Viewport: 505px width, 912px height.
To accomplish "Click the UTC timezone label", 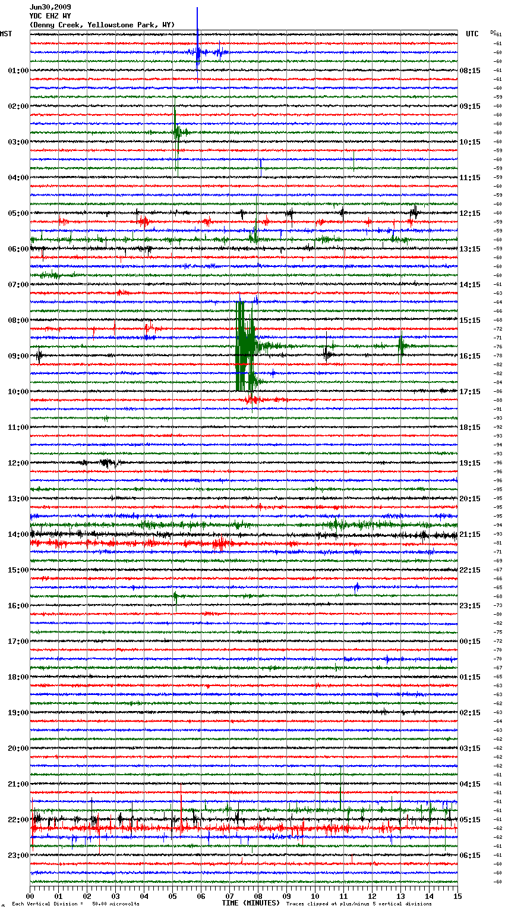I will click(x=472, y=34).
